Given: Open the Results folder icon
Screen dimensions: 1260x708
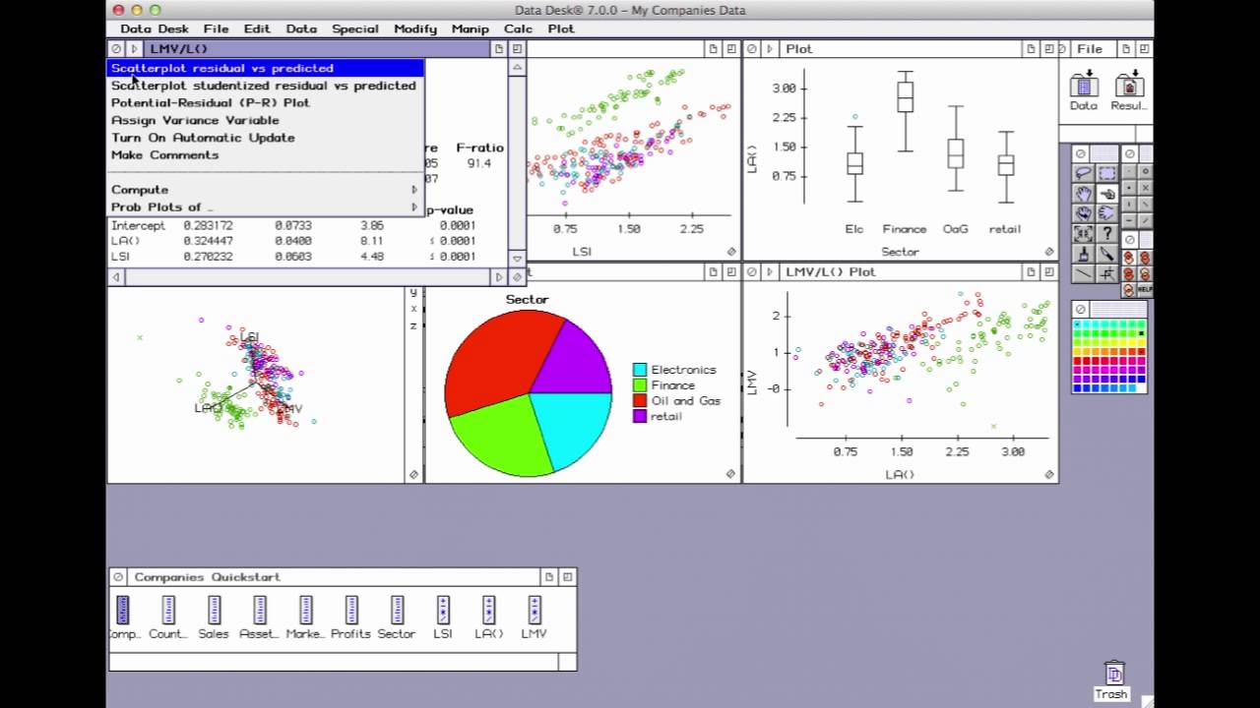Looking at the screenshot, I should point(1129,85).
